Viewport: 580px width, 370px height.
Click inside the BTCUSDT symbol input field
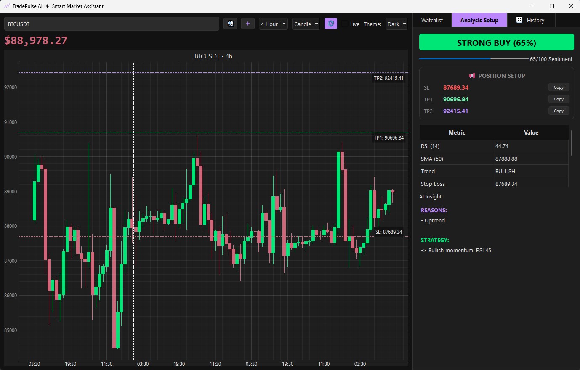coord(112,24)
